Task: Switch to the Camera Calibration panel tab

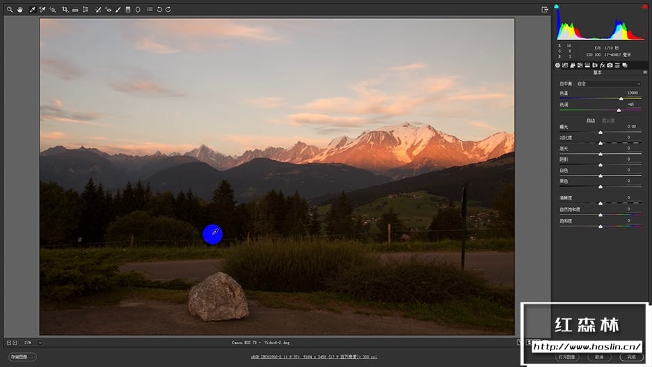Action: [x=610, y=65]
